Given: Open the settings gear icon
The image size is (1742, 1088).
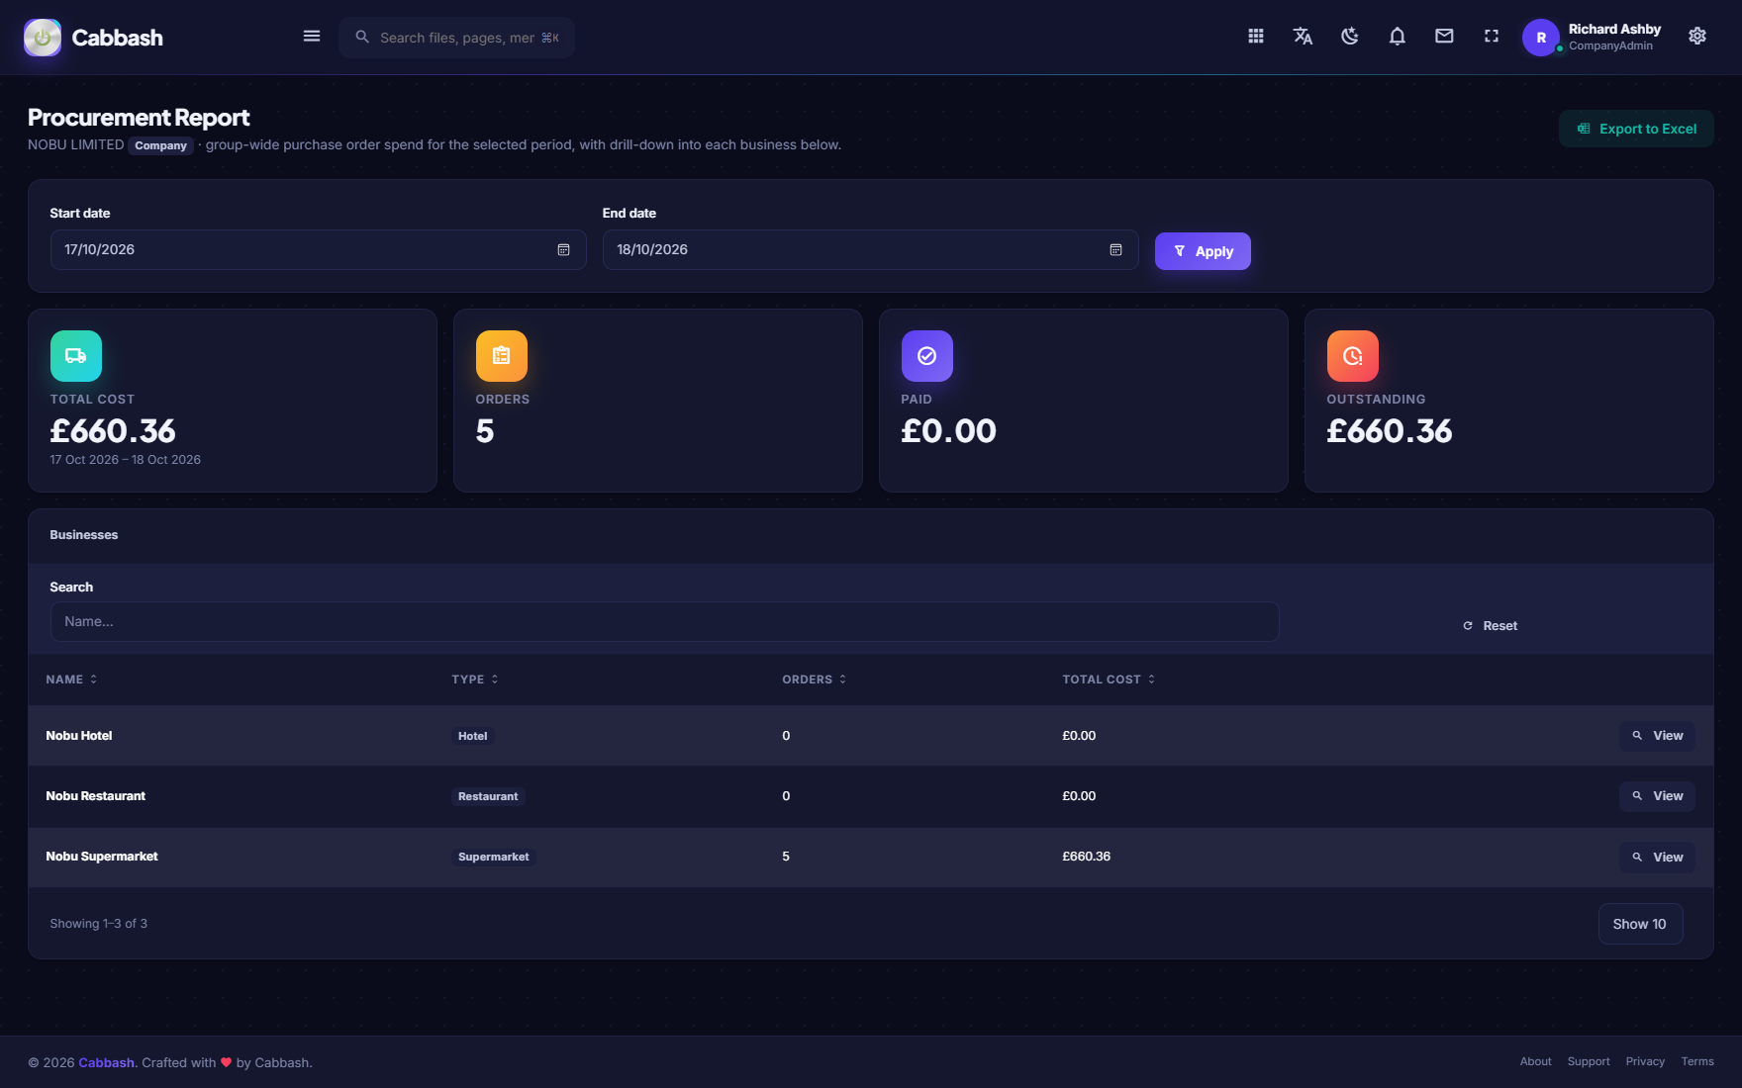Looking at the screenshot, I should pyautogui.click(x=1697, y=37).
